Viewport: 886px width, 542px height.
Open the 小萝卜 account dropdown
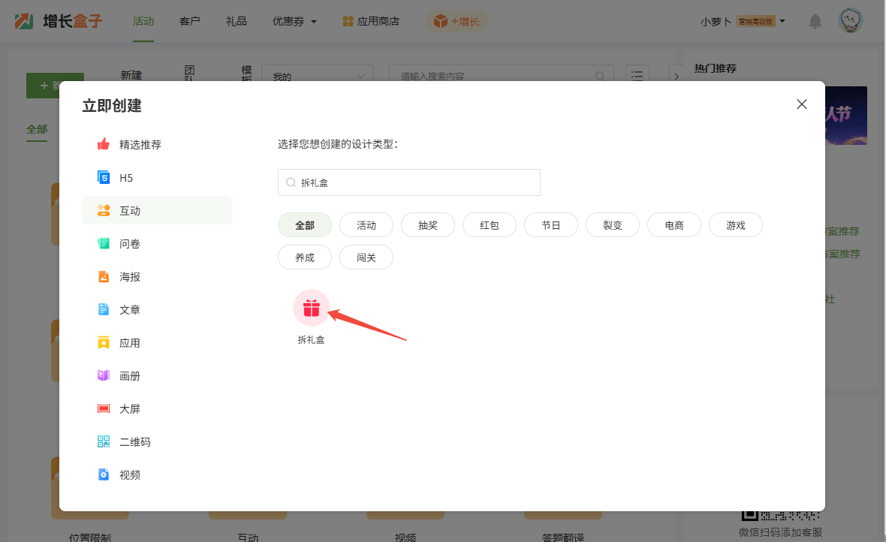[x=742, y=22]
